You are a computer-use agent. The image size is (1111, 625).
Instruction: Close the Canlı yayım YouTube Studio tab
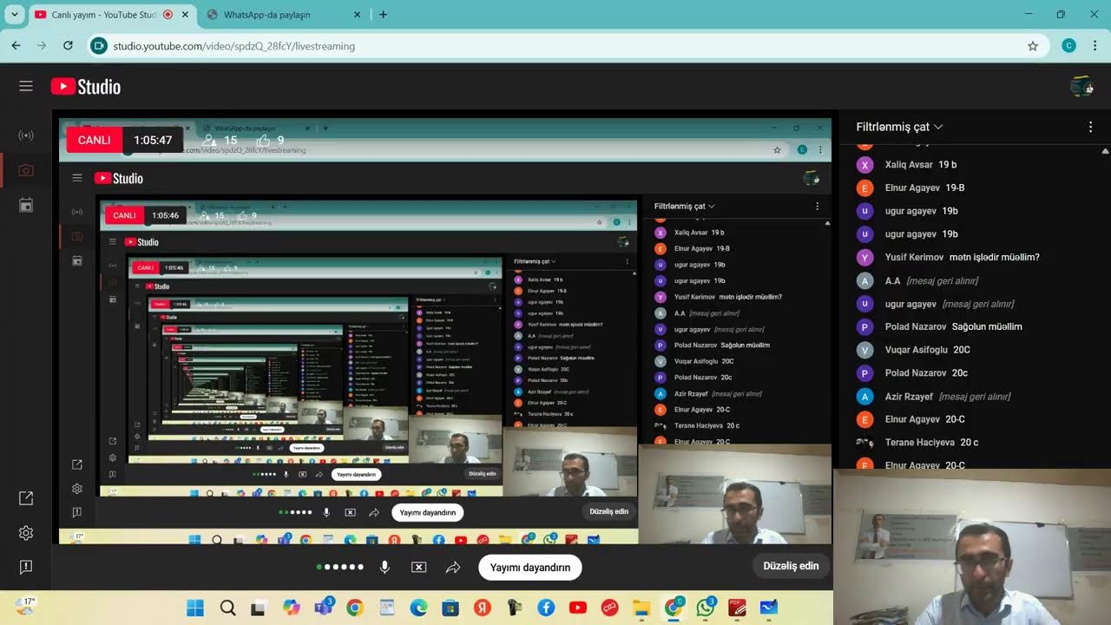coord(186,15)
